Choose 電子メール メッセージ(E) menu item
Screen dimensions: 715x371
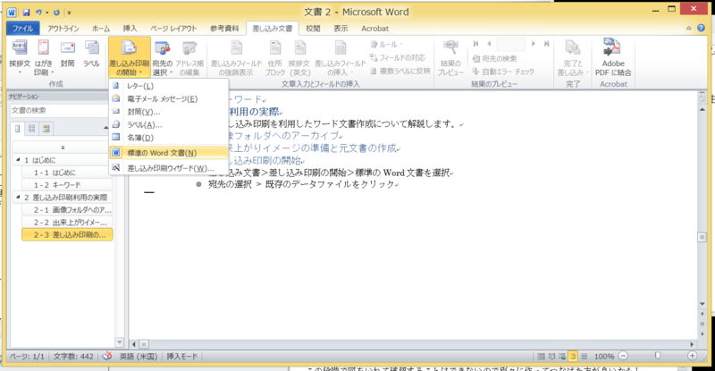(x=169, y=98)
